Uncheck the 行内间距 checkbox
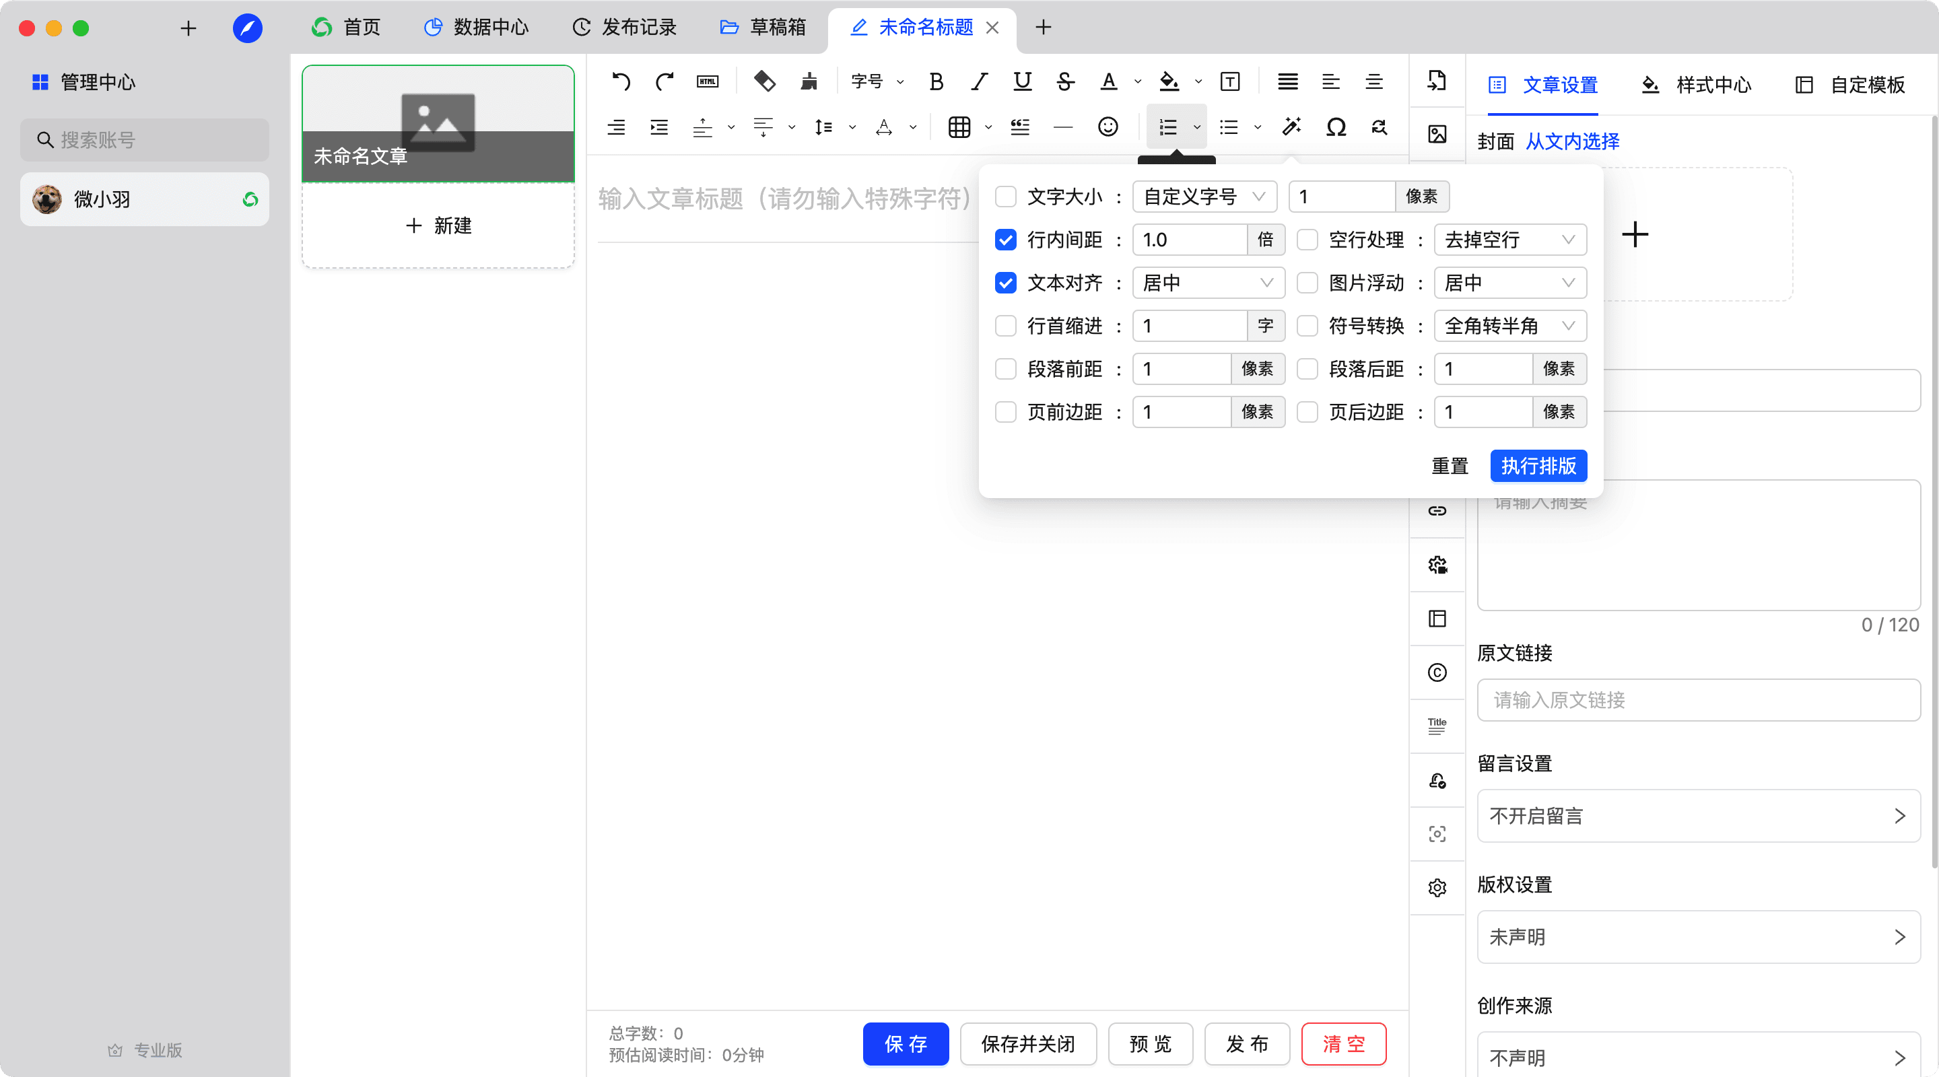 (1006, 240)
